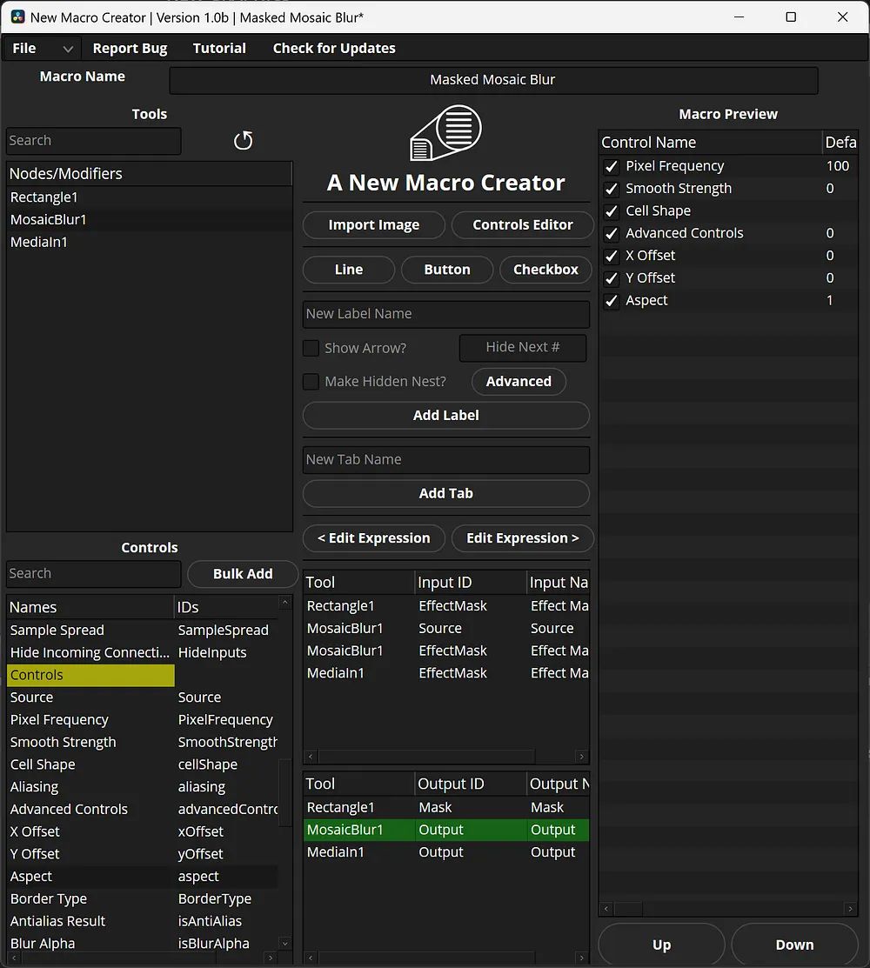The height and width of the screenshot is (968, 870).
Task: Select the MediaIn1 Output row
Action: 445,852
